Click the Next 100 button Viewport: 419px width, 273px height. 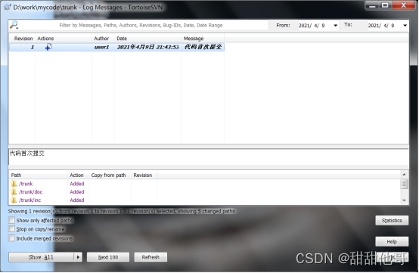click(x=108, y=257)
